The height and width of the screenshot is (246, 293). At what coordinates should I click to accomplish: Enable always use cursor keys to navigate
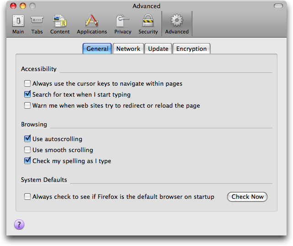pos(28,84)
